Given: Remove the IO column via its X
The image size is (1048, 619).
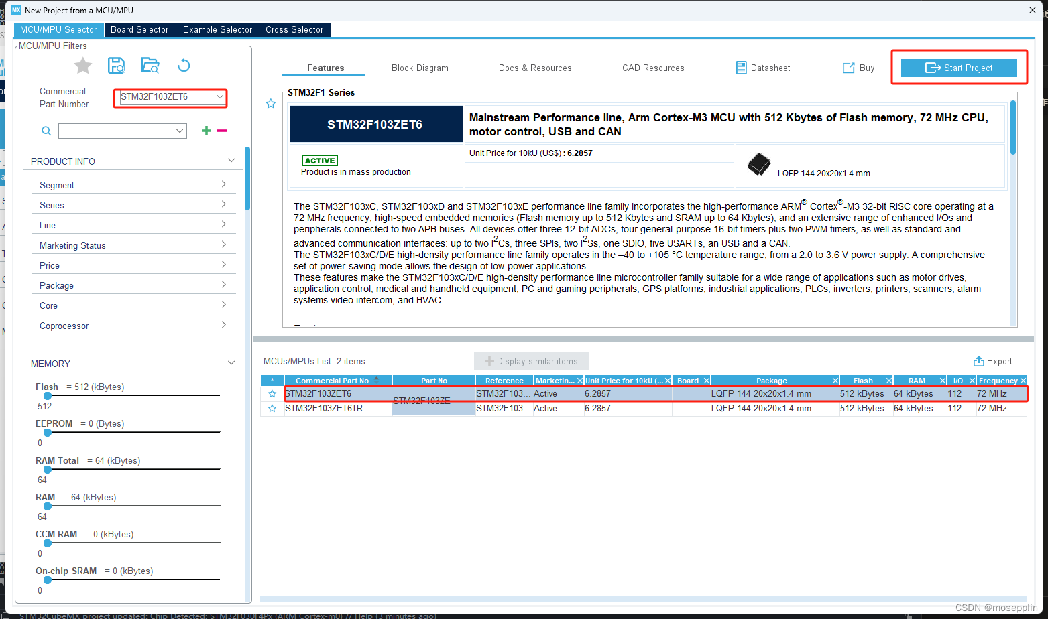Looking at the screenshot, I should pyautogui.click(x=972, y=381).
